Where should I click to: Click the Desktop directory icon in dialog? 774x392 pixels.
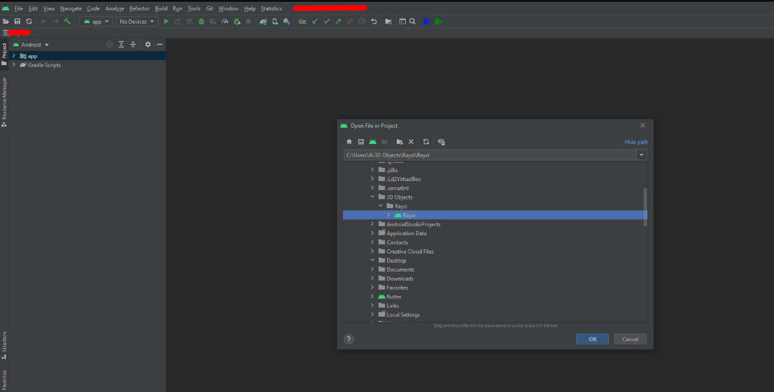point(360,142)
